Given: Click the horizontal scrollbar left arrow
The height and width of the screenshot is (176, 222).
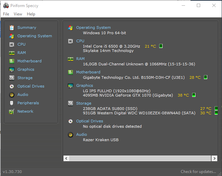Looking at the screenshot, I should (x=66, y=158).
